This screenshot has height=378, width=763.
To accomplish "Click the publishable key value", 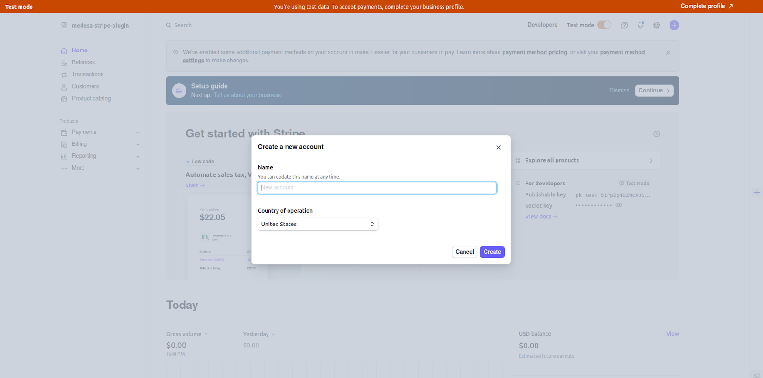I will (x=612, y=195).
